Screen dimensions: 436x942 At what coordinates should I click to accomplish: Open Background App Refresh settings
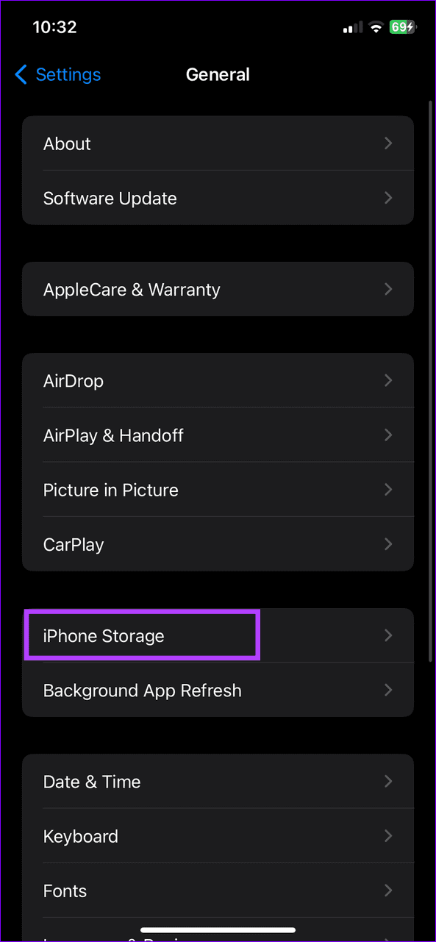[x=218, y=690]
